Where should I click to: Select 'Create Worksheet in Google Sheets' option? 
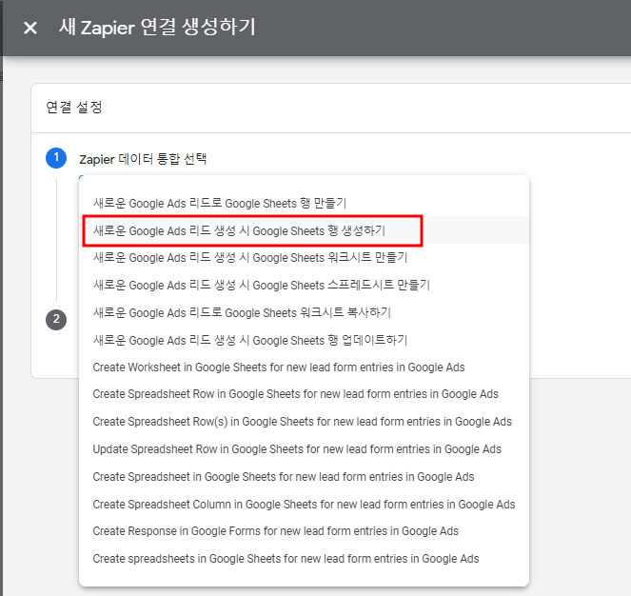[x=304, y=368]
